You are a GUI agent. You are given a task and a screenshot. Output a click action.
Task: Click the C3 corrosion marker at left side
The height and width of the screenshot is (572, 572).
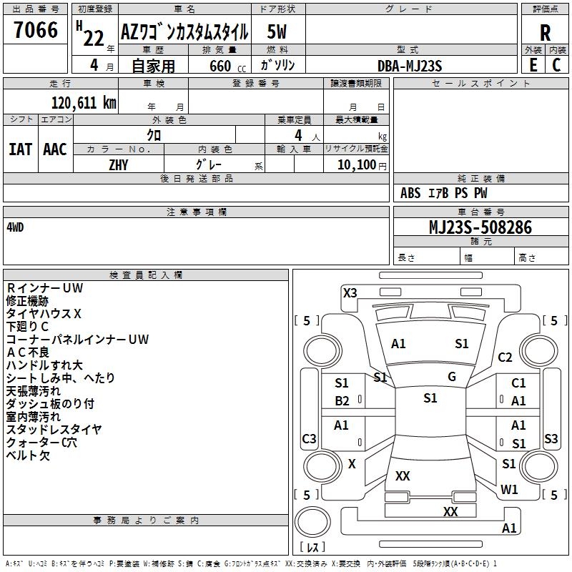coord(309,438)
